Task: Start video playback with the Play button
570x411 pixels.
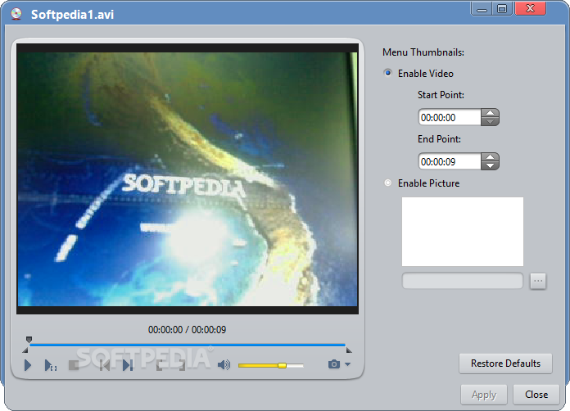Action: [28, 365]
